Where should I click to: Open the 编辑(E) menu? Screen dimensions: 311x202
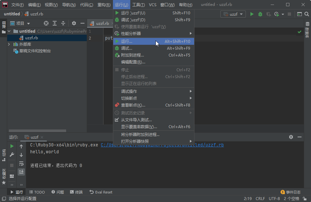(34, 5)
